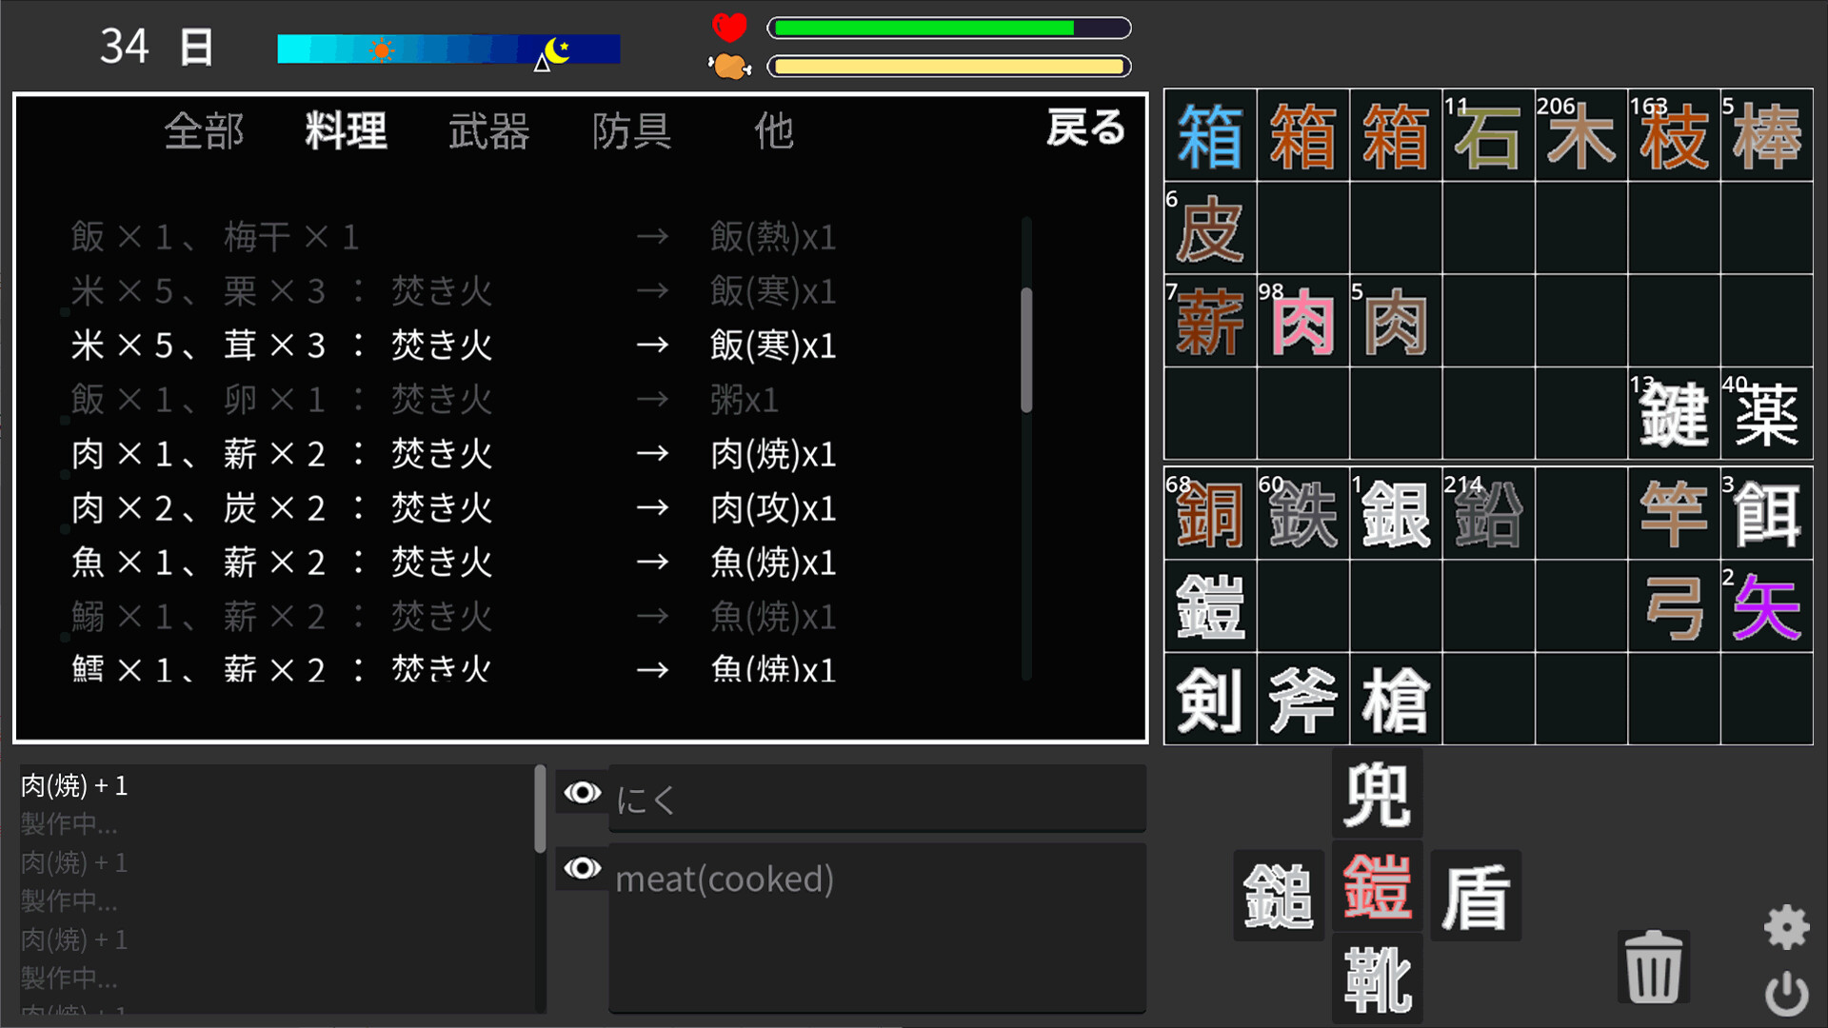This screenshot has width=1828, height=1028.
Task: Switch to the 武器 (weapons) tab
Action: pos(488,132)
